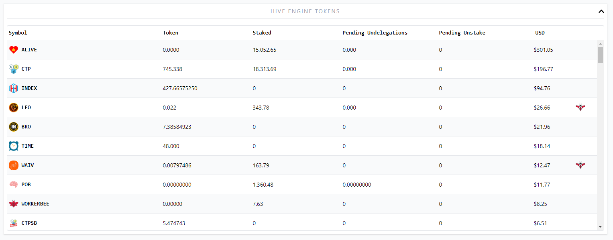Click TIME token balance 48.000
Viewport: 613px width, 240px height.
pos(171,146)
